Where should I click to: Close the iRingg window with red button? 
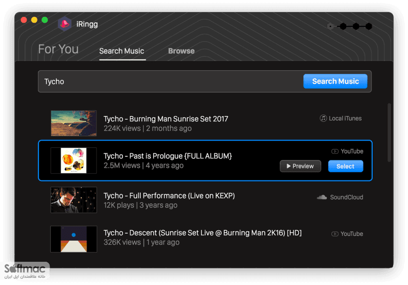[24, 20]
